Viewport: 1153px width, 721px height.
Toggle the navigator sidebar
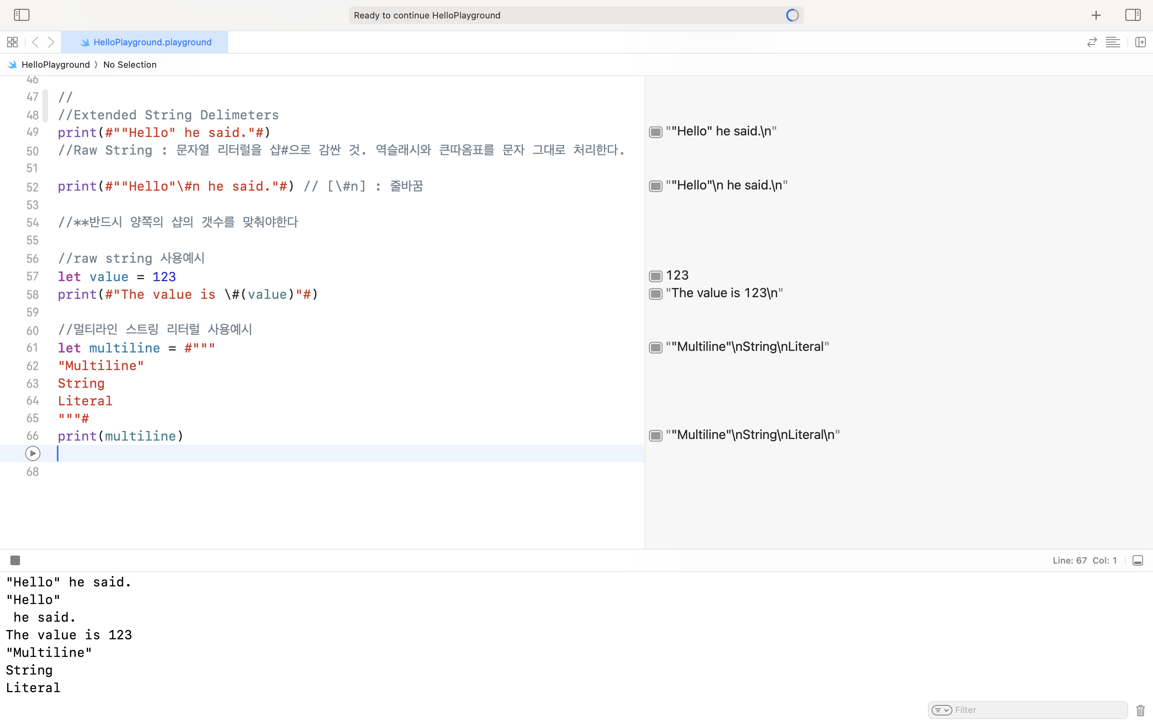tap(22, 15)
